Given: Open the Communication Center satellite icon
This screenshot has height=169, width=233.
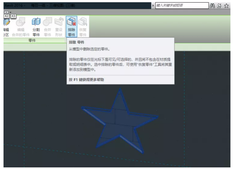Looking at the screenshot, I should point(219,6).
